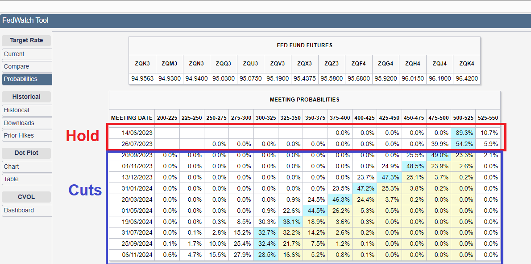The image size is (531, 264).
Task: Select the FED FUND FUTURES table heading
Action: point(304,45)
